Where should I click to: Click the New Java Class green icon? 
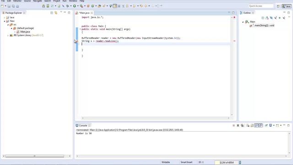point(92,6)
